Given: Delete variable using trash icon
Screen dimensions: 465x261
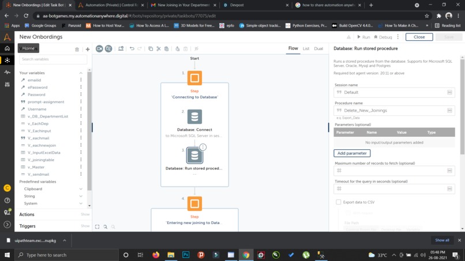Looking at the screenshot, I should point(77,50).
